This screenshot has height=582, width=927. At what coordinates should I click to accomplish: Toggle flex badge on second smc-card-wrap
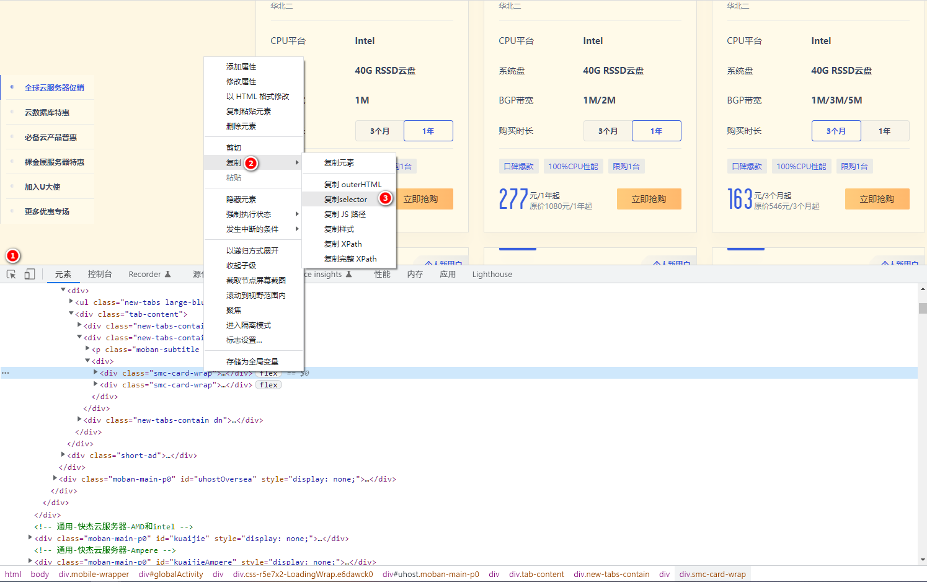[268, 385]
